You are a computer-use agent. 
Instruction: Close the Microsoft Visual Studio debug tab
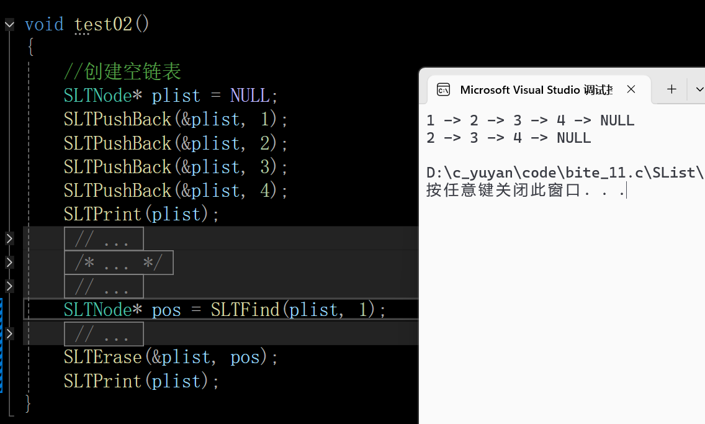631,89
